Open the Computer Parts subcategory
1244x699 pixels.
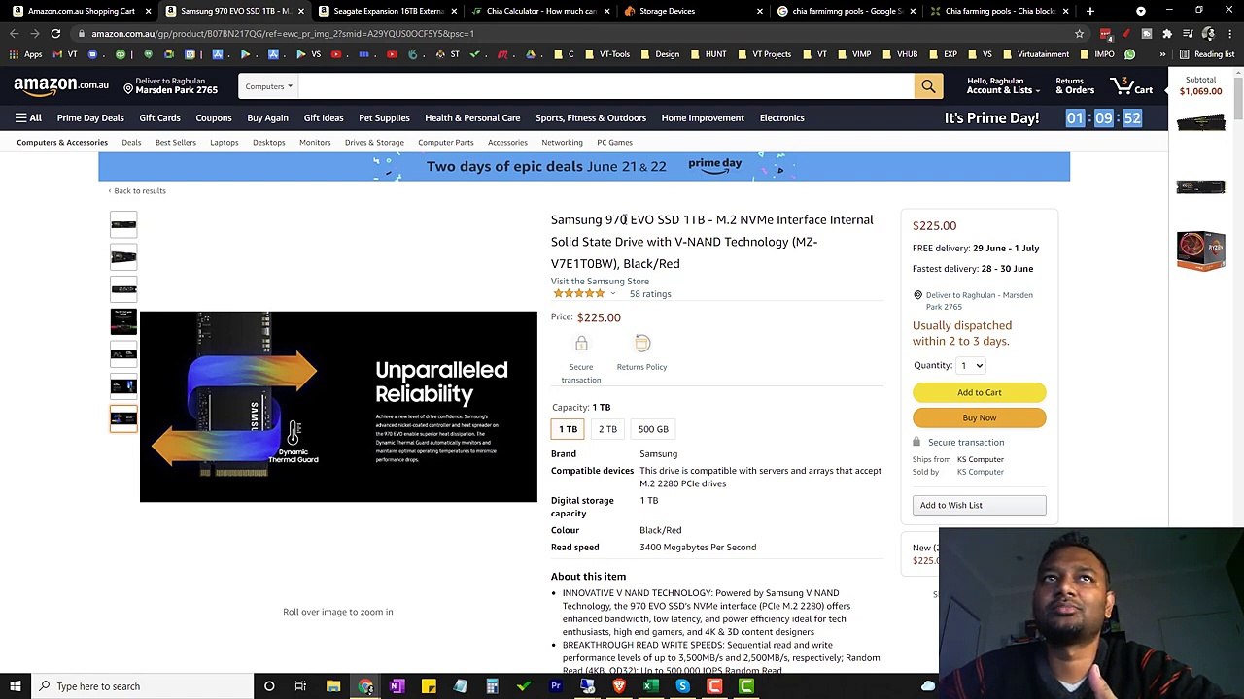(446, 143)
